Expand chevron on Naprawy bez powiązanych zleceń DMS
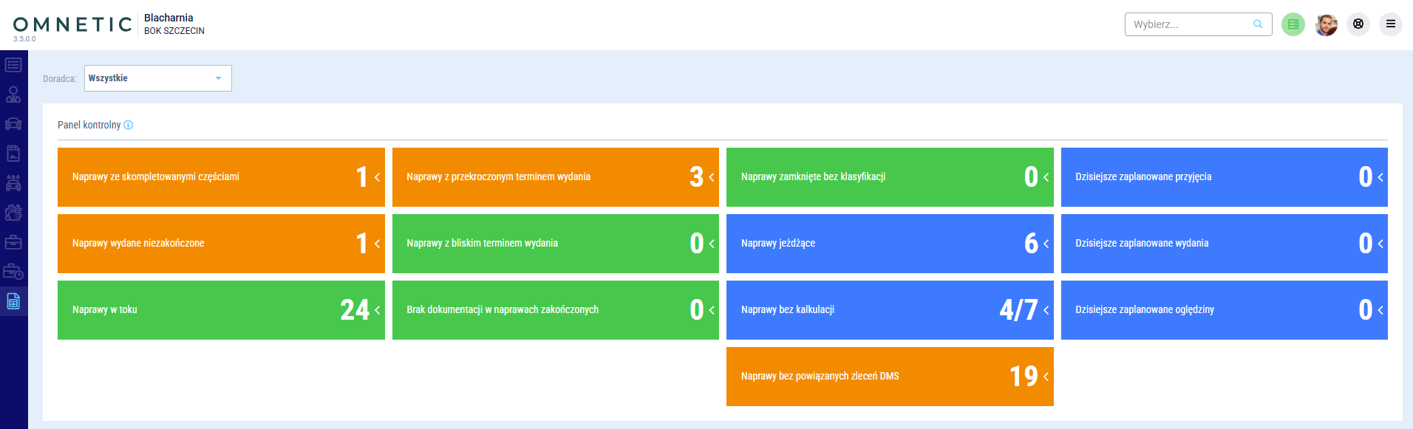The image size is (1413, 429). coord(1046,377)
